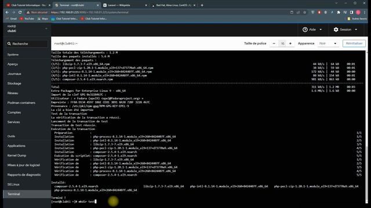Go forward in browser history
The width and height of the screenshot is (371, 208).
(x=13, y=12)
